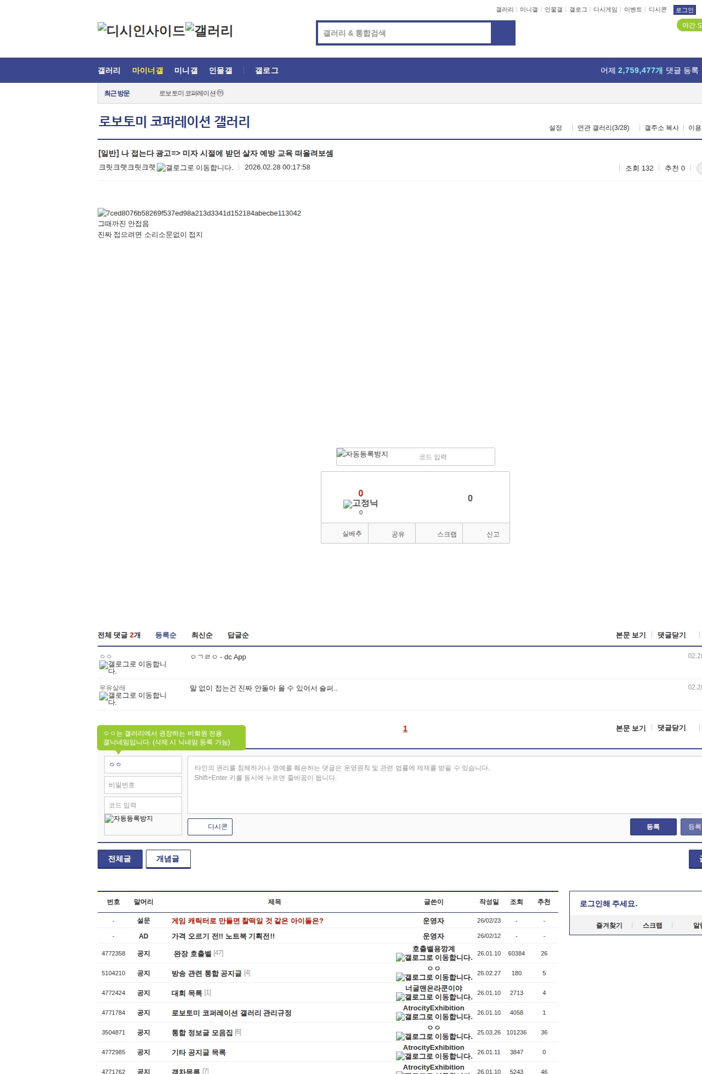
Task: Open the post 게임 캐릭터로 만들면 찰떡일 것 같은 아이돌은?
Action: tap(247, 921)
